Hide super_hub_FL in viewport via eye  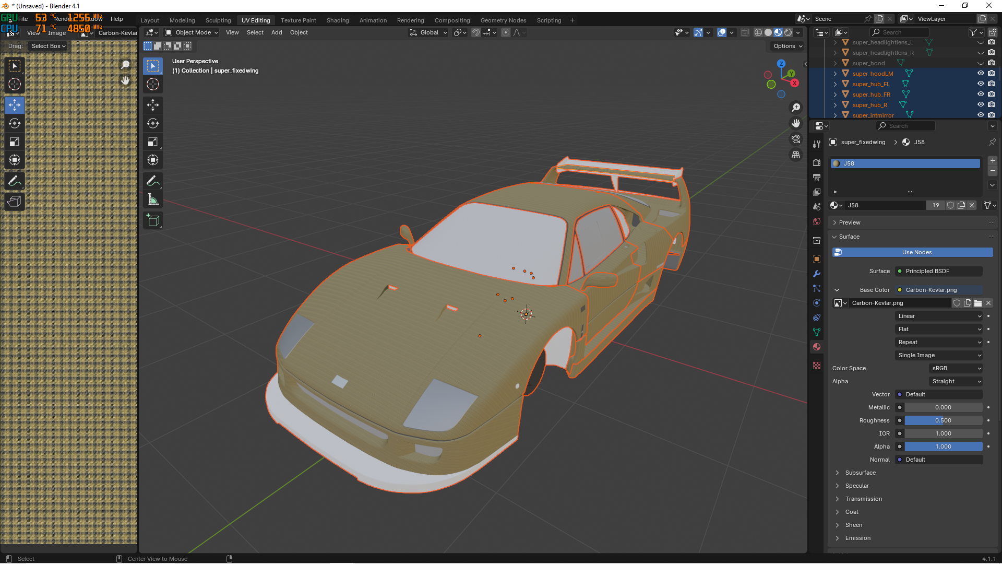click(981, 84)
